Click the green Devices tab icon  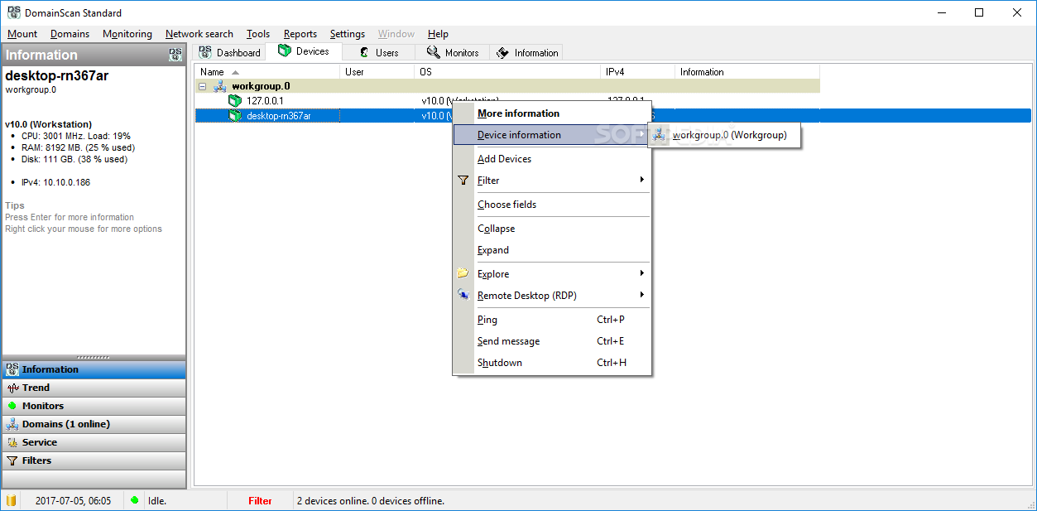(x=284, y=51)
